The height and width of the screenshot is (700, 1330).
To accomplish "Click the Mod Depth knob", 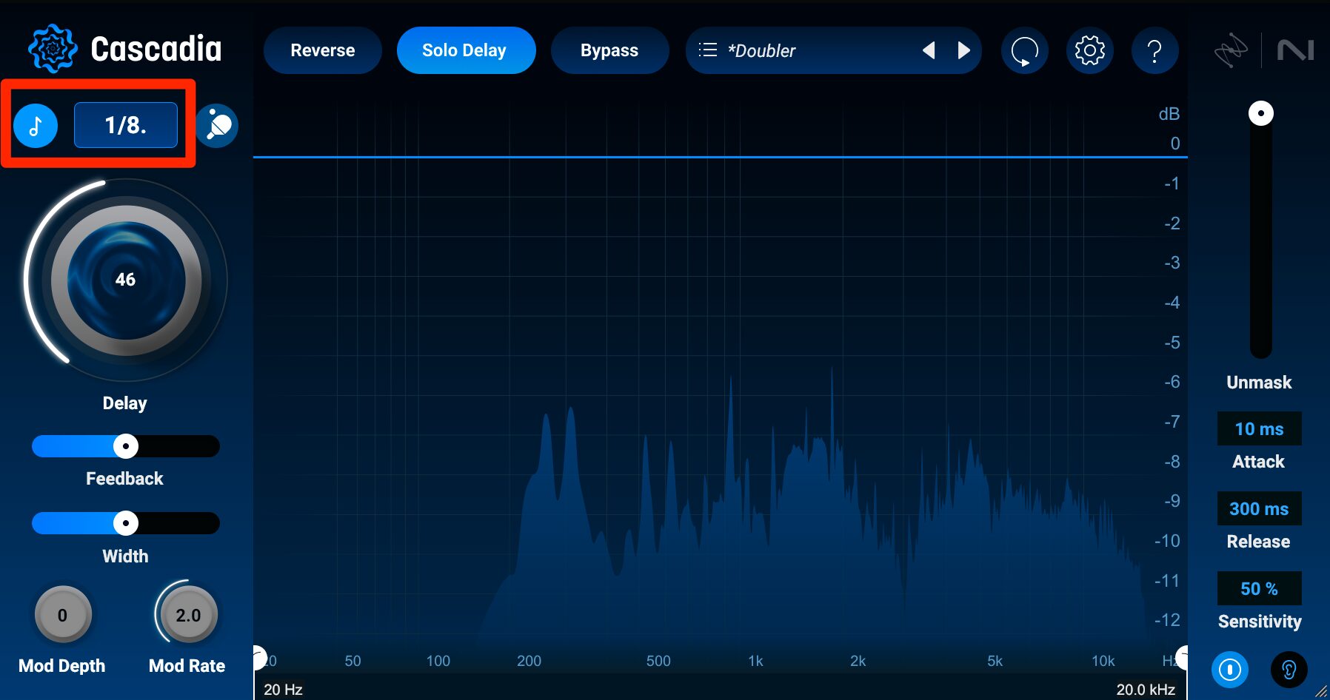I will [x=63, y=615].
